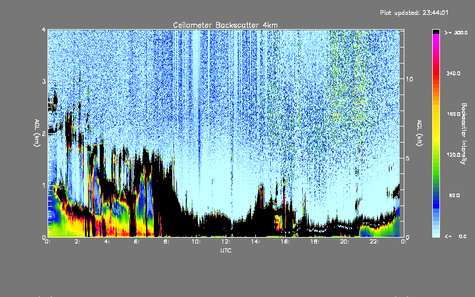This screenshot has height=297, width=475.
Task: Select the 4 tick on the km axis
Action: coord(44,30)
